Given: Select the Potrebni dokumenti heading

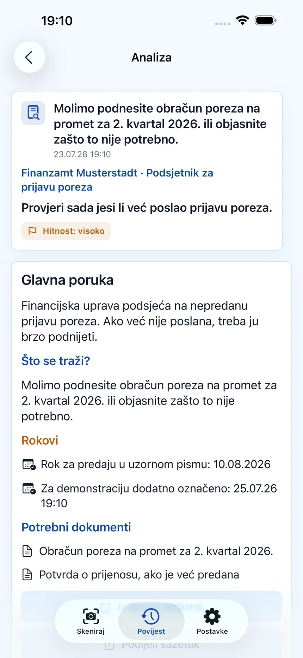Looking at the screenshot, I should tap(76, 527).
